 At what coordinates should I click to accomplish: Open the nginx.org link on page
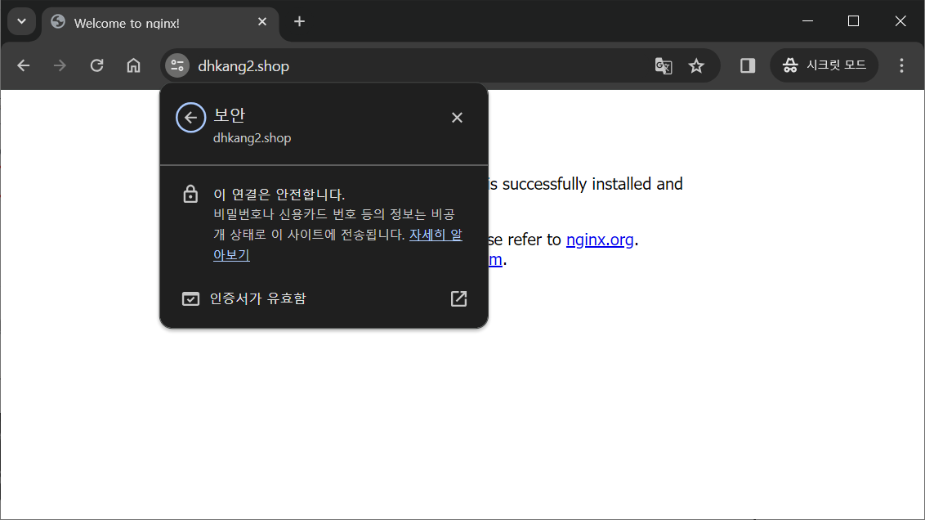[x=599, y=240]
